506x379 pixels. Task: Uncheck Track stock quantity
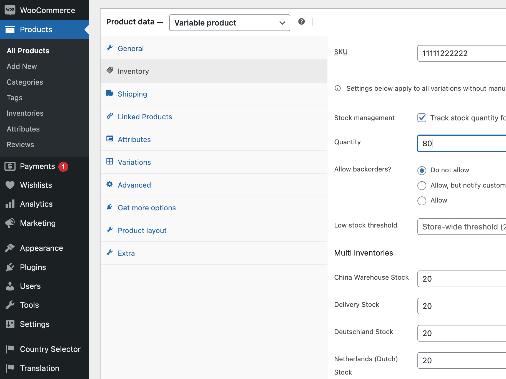click(x=422, y=118)
